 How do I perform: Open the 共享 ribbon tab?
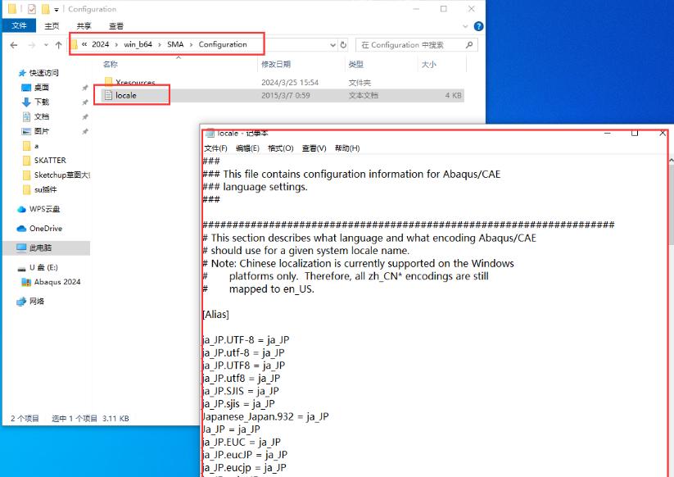84,25
